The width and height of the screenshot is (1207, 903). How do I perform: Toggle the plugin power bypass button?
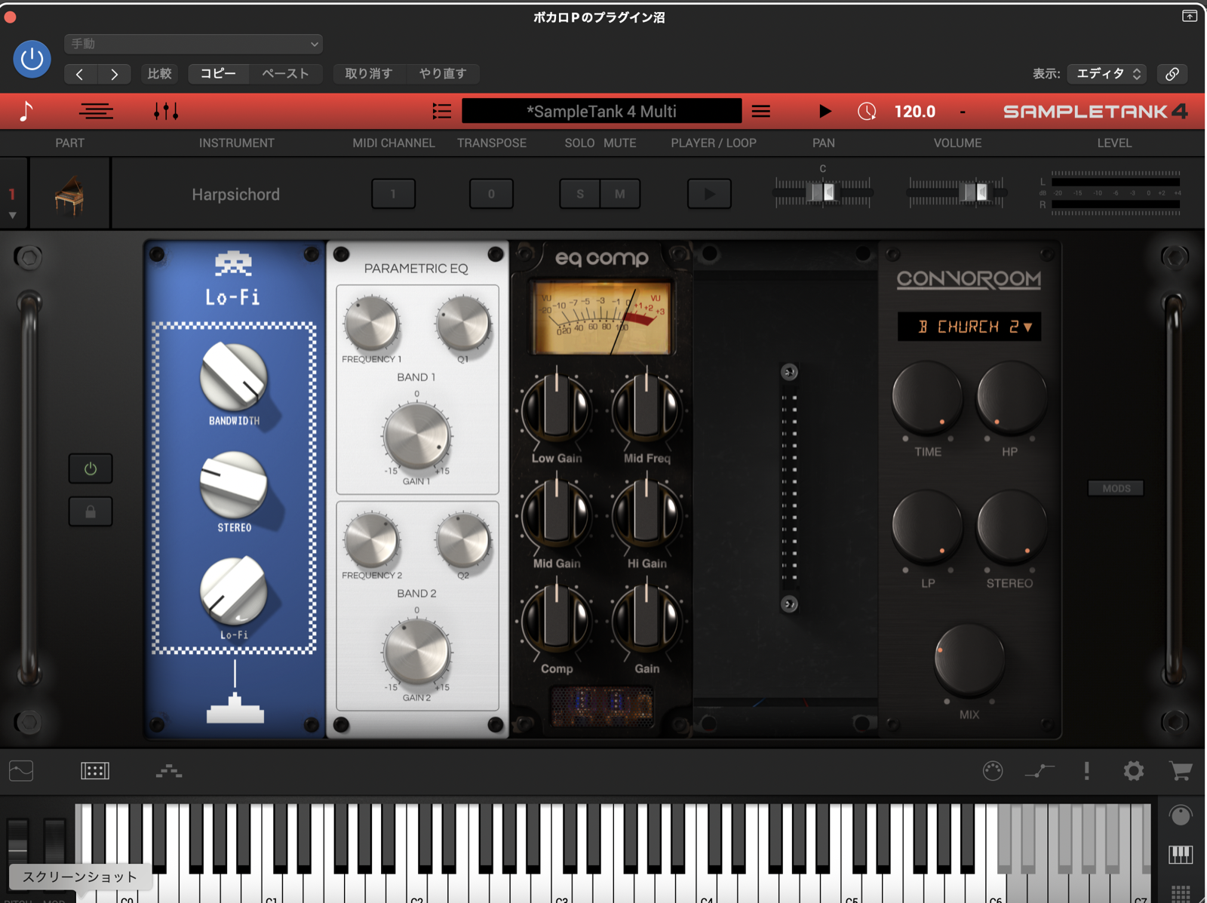click(32, 59)
